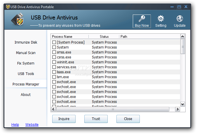Open the Website link
The height and width of the screenshot is (134, 197).
tap(32, 125)
